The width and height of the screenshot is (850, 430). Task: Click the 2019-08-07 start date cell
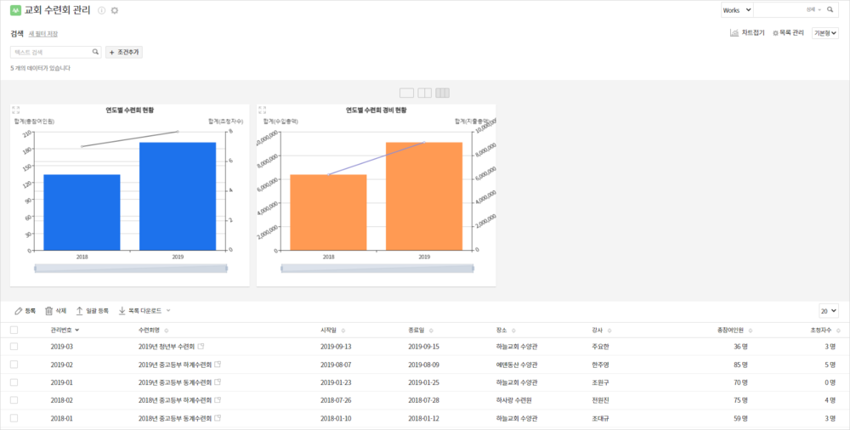[336, 365]
